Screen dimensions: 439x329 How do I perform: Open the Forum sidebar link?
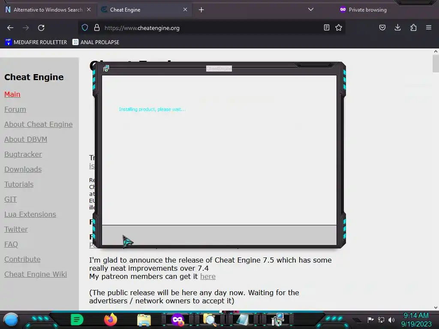[15, 109]
